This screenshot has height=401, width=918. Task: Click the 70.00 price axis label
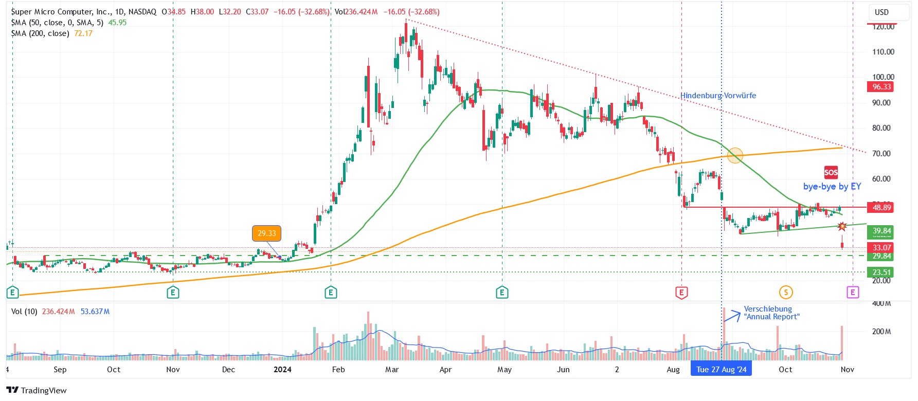[x=881, y=154]
